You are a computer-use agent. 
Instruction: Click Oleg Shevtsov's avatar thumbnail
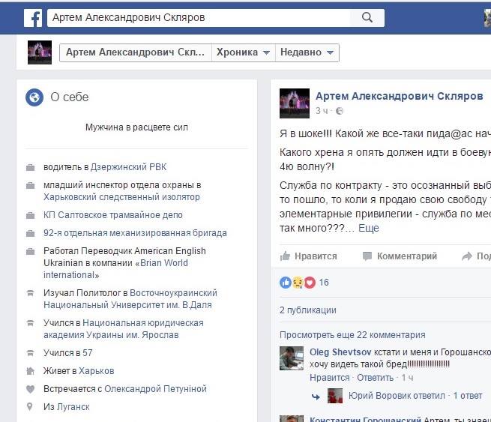click(x=292, y=358)
